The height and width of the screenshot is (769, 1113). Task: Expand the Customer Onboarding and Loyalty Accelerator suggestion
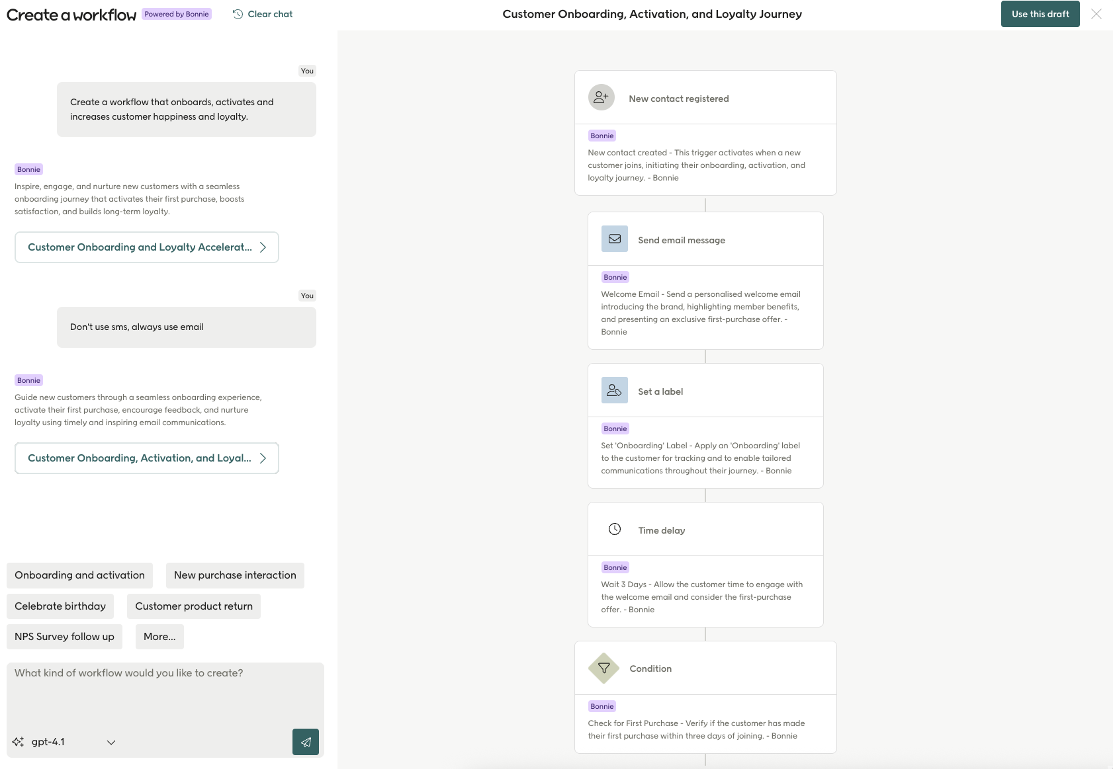(146, 247)
